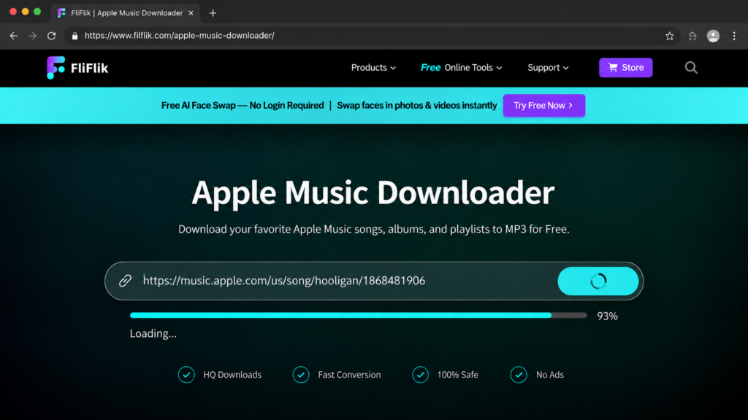Click the No Ads checkmark icon
The width and height of the screenshot is (748, 420).
tap(519, 375)
